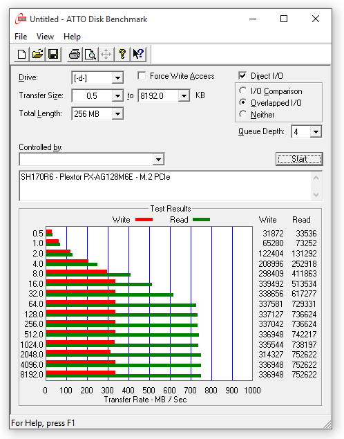Image resolution: width=344 pixels, height=439 pixels.
Task: Click Transfer Rate - MB / Sec axis label
Action: click(145, 400)
